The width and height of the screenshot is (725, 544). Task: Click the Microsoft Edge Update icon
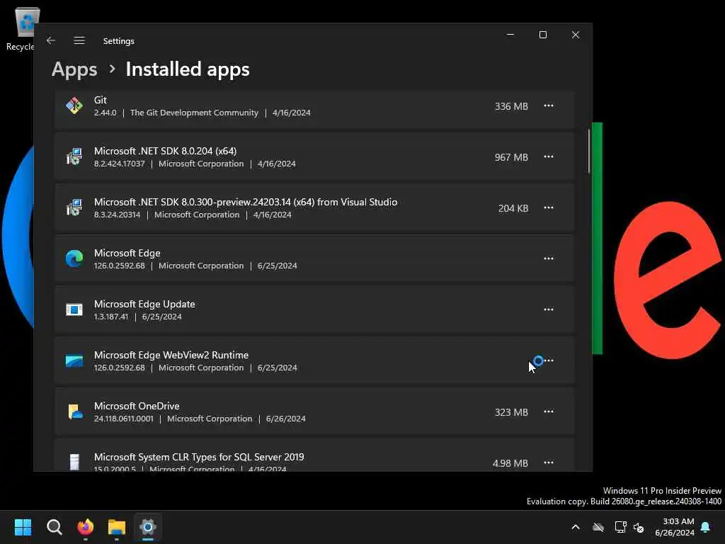74,310
